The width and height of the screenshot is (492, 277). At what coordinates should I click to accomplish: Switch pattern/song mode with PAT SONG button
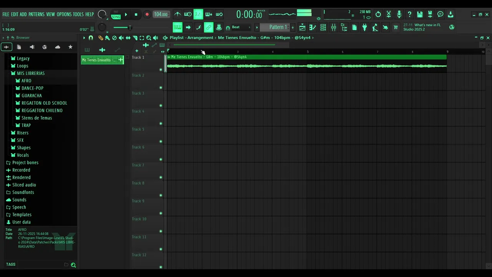pyautogui.click(x=116, y=15)
